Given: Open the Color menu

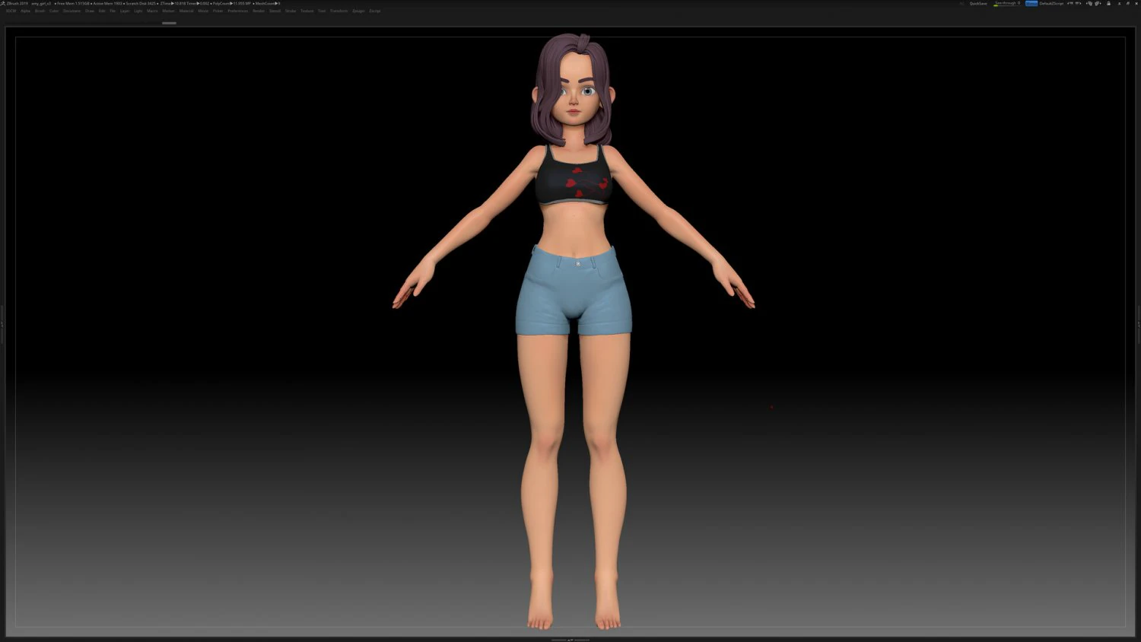Looking at the screenshot, I should pos(54,11).
